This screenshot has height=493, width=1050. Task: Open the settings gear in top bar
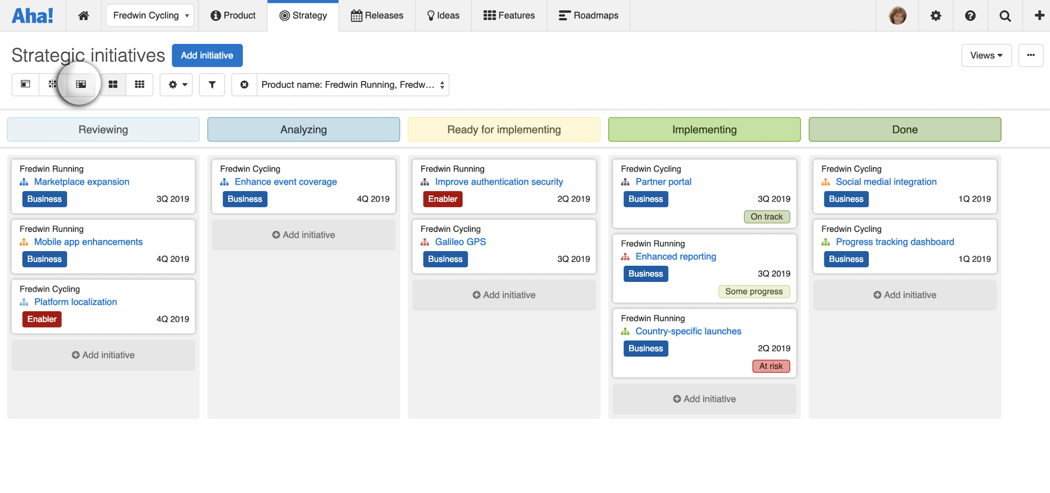pos(936,16)
